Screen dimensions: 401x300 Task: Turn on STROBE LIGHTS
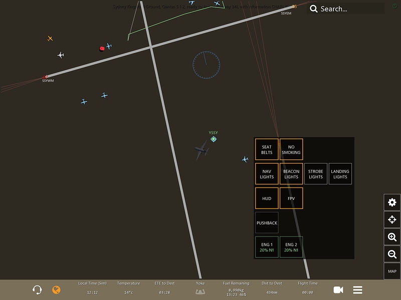[316, 174]
